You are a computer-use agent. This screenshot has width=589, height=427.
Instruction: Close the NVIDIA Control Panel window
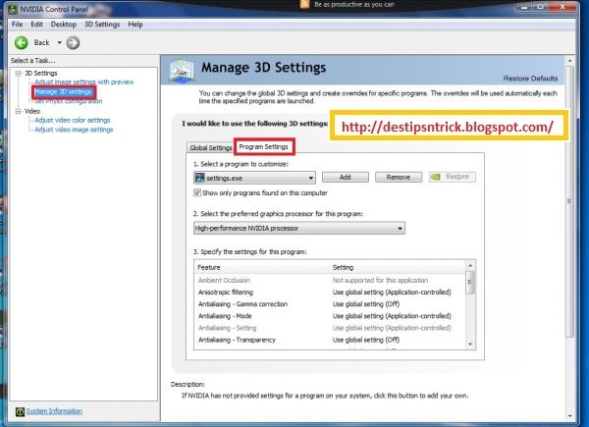click(562, 7)
